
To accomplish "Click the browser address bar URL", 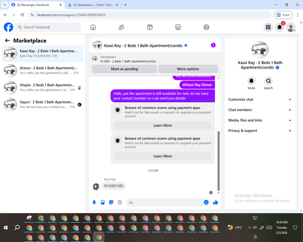I will [71, 15].
